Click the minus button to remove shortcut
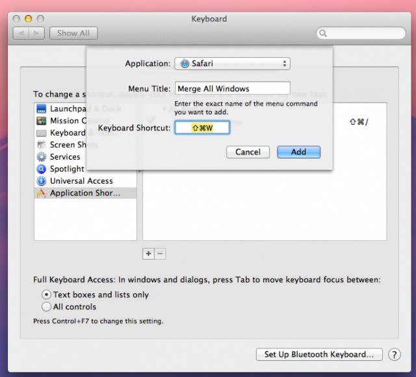Viewport: 416px width, 377px height. (160, 254)
